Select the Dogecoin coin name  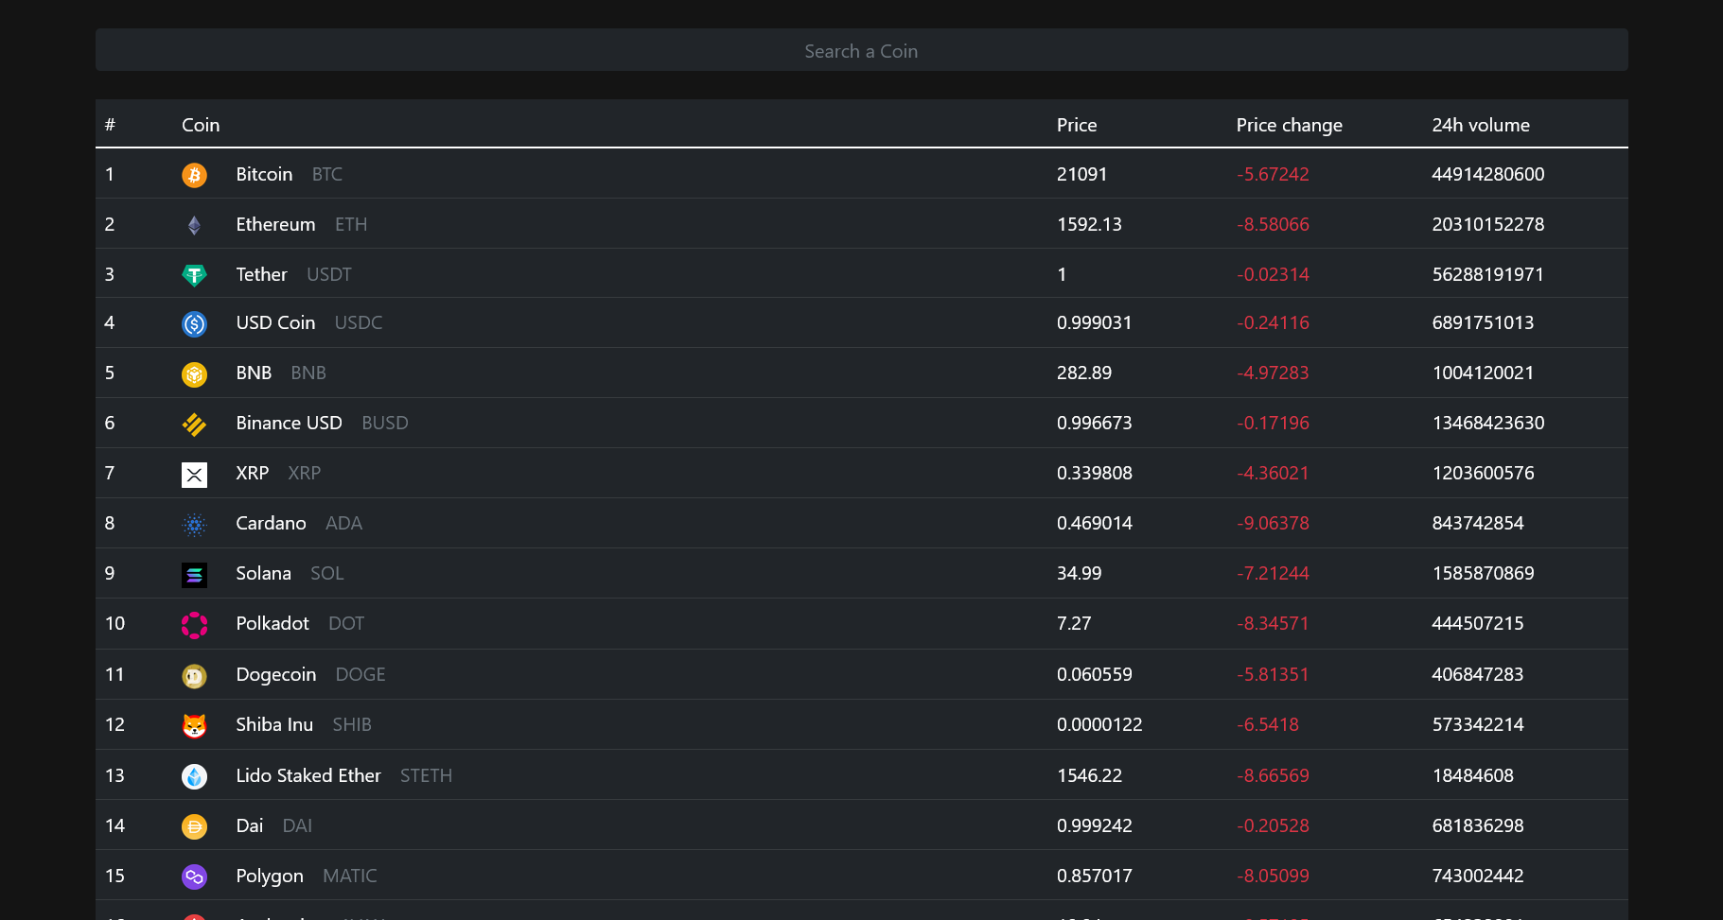tap(275, 674)
